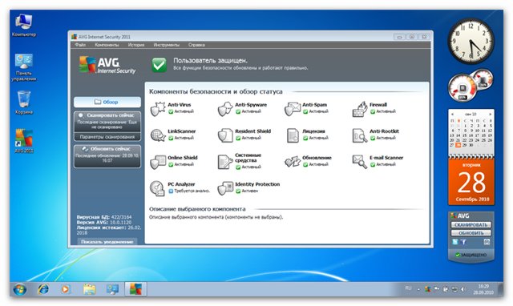The height and width of the screenshot is (306, 513).
Task: Select the Компьютер desktop icon
Action: point(23,25)
